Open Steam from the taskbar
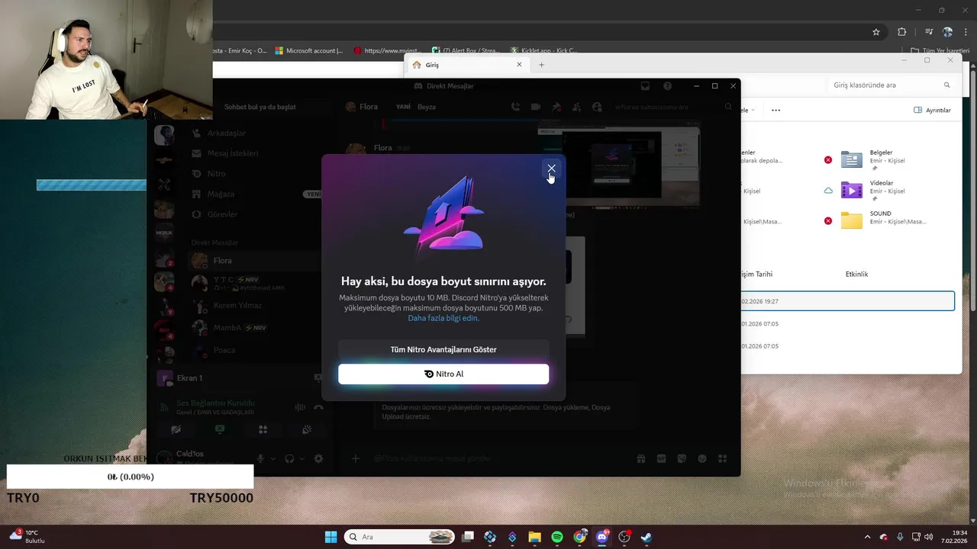This screenshot has width=977, height=549. coord(646,537)
